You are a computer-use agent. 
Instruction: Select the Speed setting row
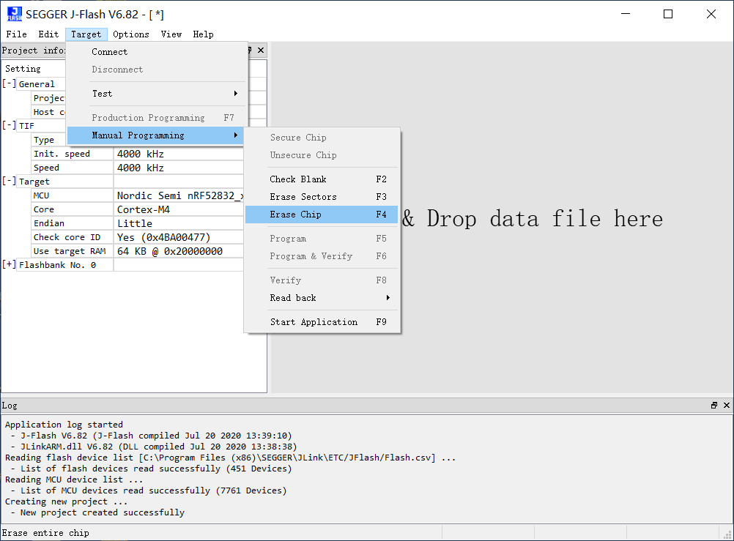(138, 168)
